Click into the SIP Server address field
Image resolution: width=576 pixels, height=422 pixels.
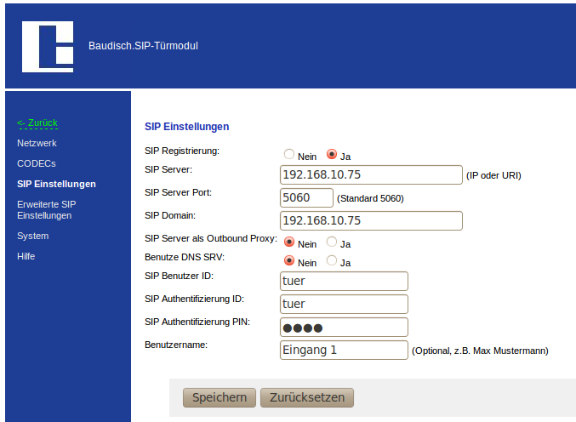[370, 175]
